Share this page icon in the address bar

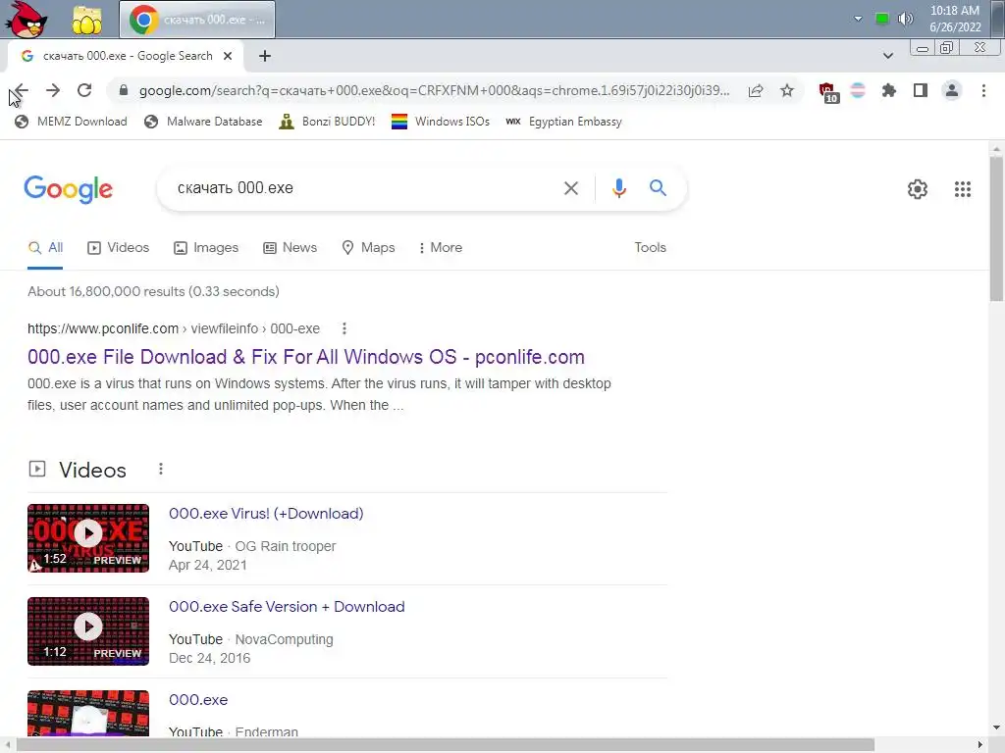(756, 90)
